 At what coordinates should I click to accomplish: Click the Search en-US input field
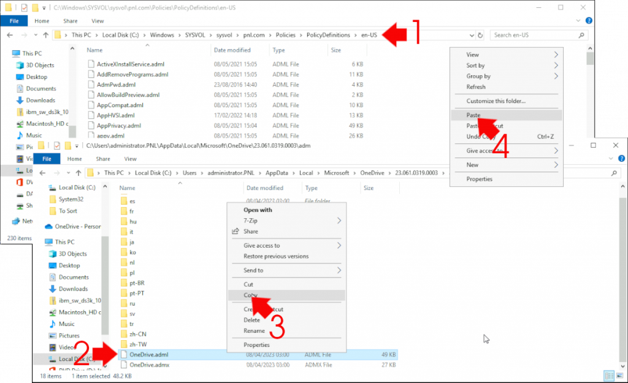pos(537,35)
